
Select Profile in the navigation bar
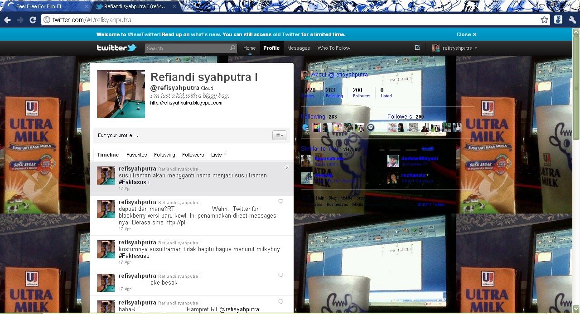[271, 48]
